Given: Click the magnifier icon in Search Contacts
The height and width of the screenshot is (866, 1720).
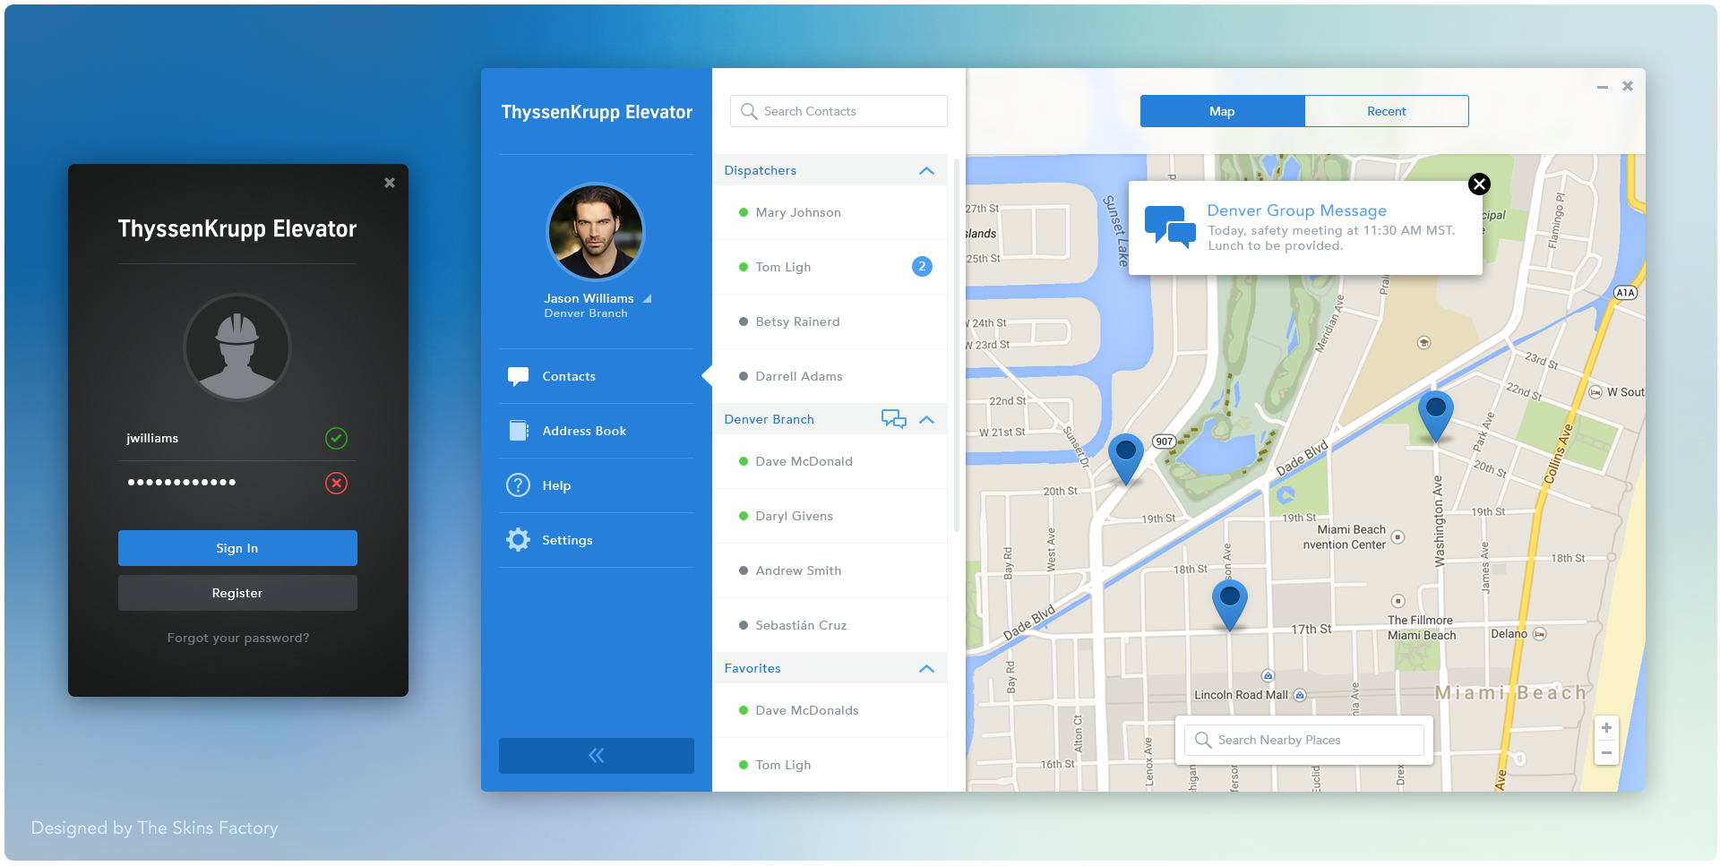Looking at the screenshot, I should pos(749,111).
